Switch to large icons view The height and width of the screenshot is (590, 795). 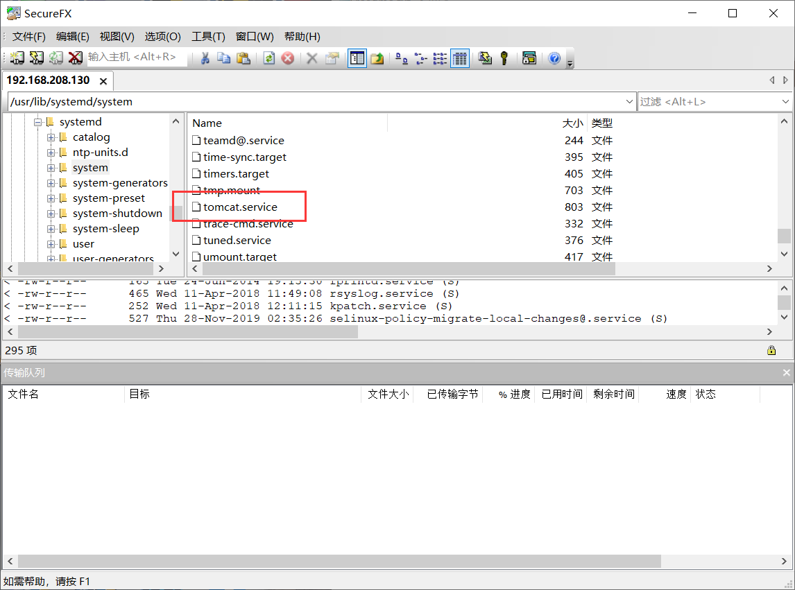402,58
